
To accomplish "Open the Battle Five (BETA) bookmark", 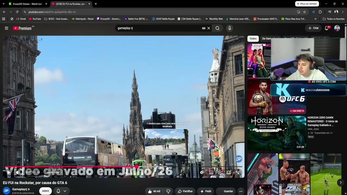I will coord(136,19).
